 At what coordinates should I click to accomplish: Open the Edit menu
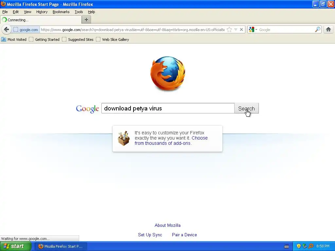[16, 12]
